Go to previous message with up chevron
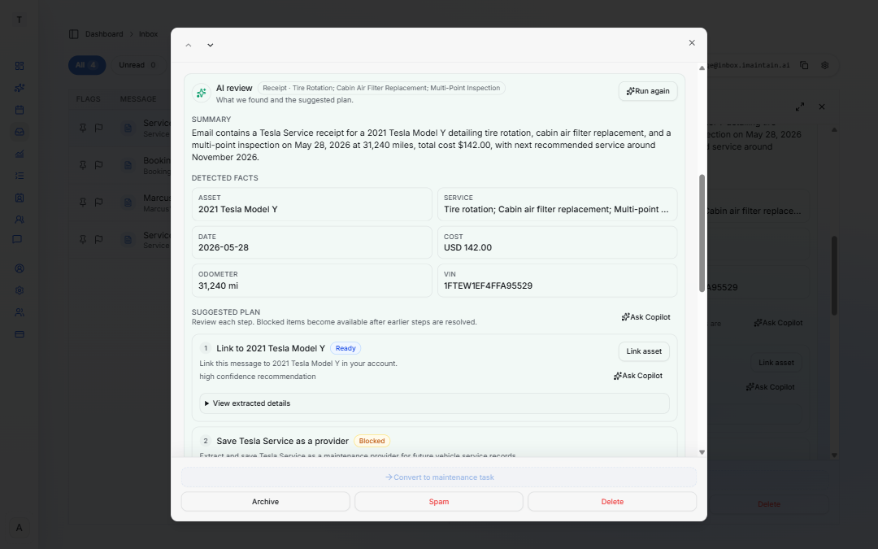Image resolution: width=878 pixels, height=549 pixels. (189, 46)
